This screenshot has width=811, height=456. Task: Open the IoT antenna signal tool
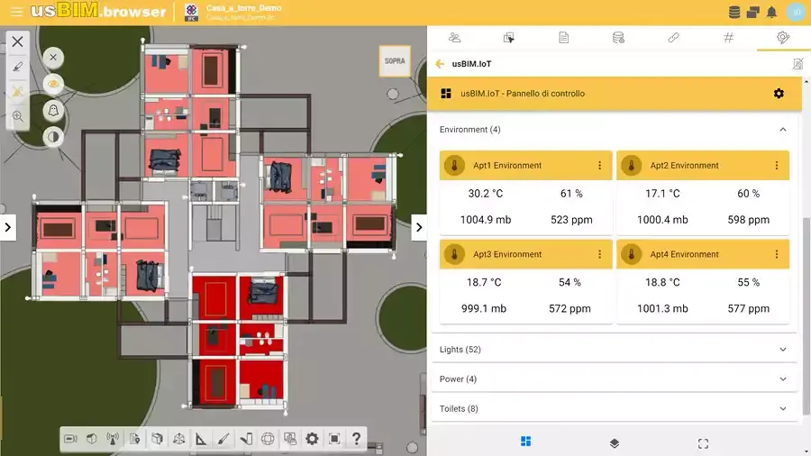pyautogui.click(x=113, y=439)
